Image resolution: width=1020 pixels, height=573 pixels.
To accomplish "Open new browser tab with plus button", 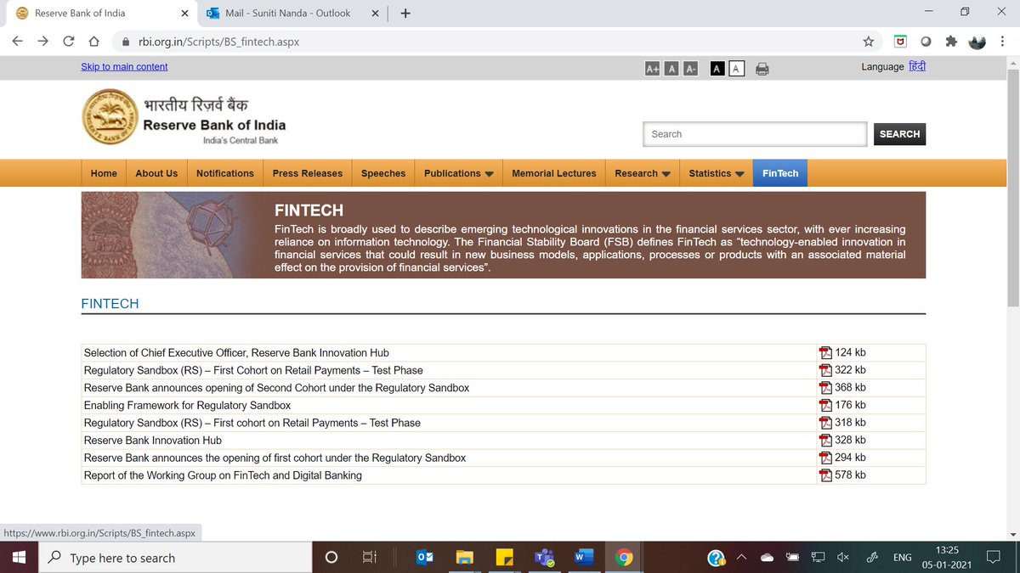I will pyautogui.click(x=405, y=13).
